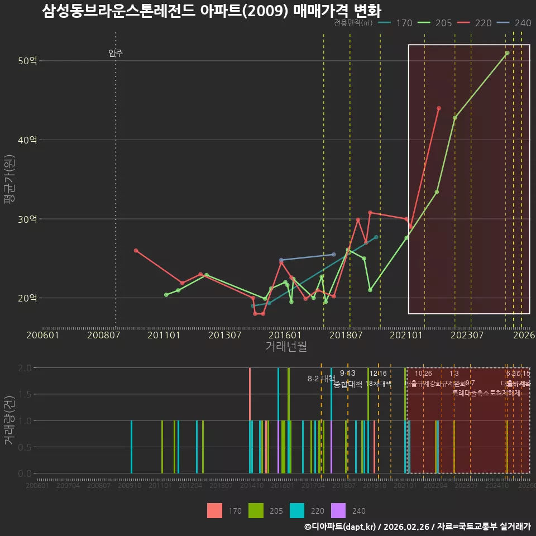536x536 pixels.
Task: Click the 30억 y-axis label
Action: tap(27, 219)
